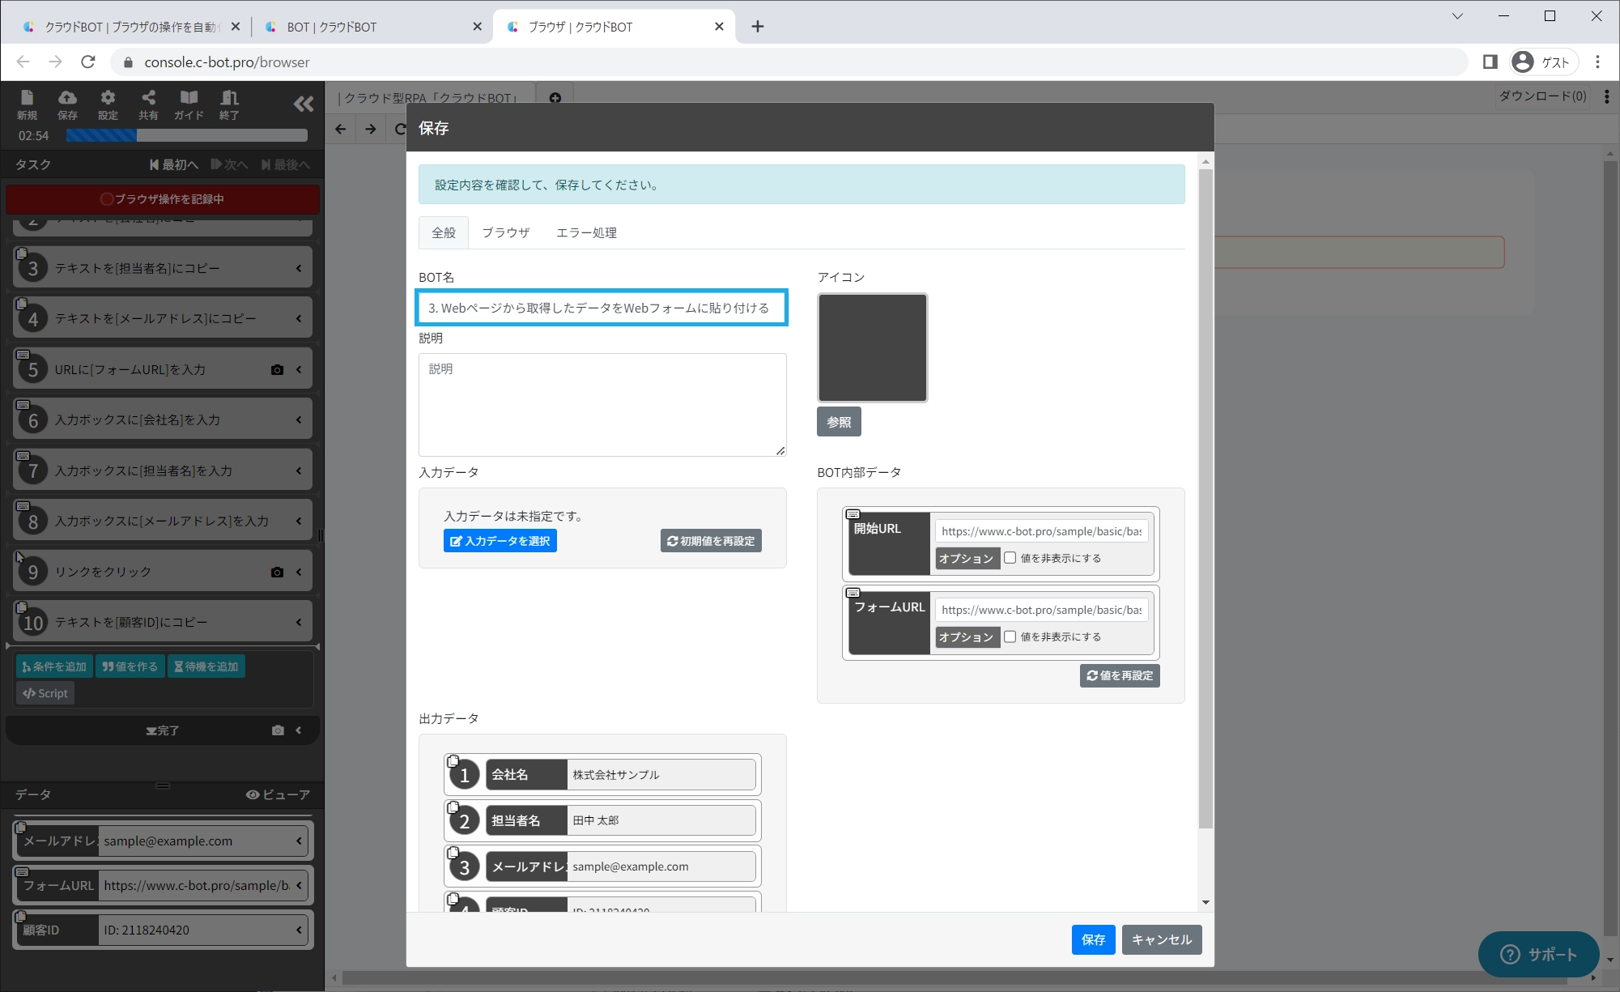Click the 説明 description text area
The height and width of the screenshot is (992, 1620).
[602, 404]
